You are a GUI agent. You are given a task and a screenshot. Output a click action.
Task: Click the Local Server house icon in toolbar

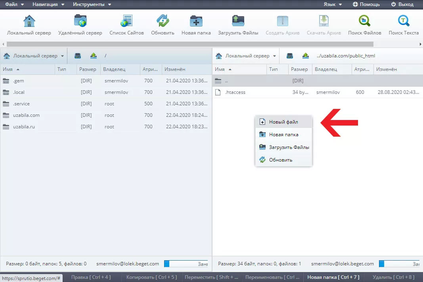[29, 21]
